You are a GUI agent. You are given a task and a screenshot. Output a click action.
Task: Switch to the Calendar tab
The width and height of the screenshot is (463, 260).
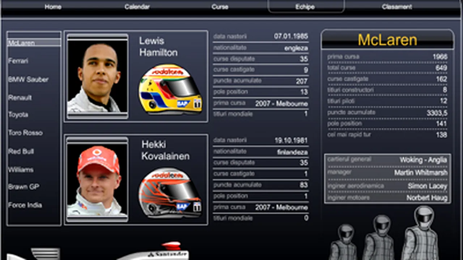[x=137, y=7]
